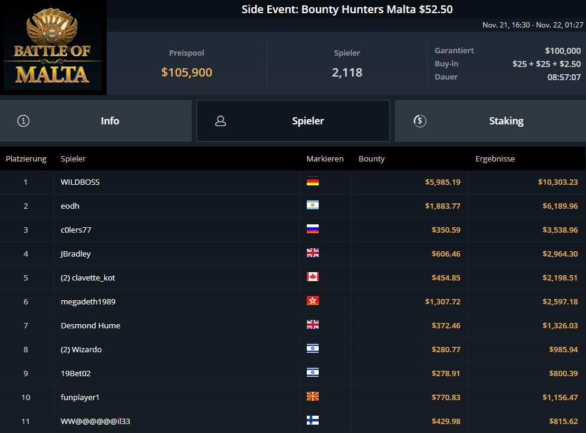The width and height of the screenshot is (586, 433).
Task: Click the Canadian flag for clavette_kot
Action: [x=312, y=278]
